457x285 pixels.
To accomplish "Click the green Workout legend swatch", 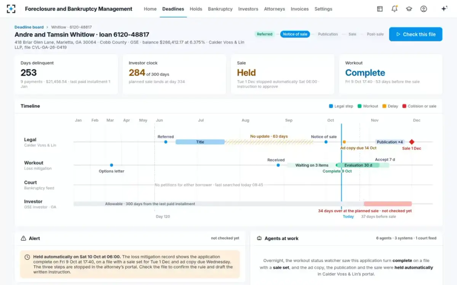I will point(360,106).
